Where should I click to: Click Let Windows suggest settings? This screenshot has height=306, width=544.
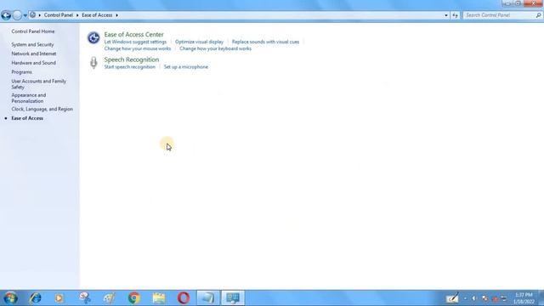135,42
